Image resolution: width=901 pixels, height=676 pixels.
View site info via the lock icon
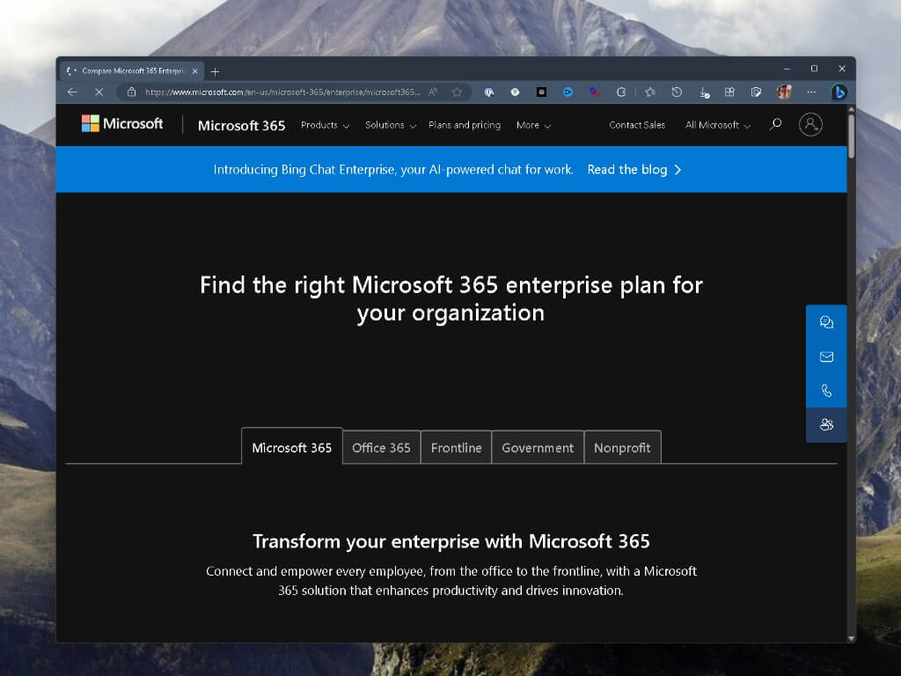(x=132, y=92)
